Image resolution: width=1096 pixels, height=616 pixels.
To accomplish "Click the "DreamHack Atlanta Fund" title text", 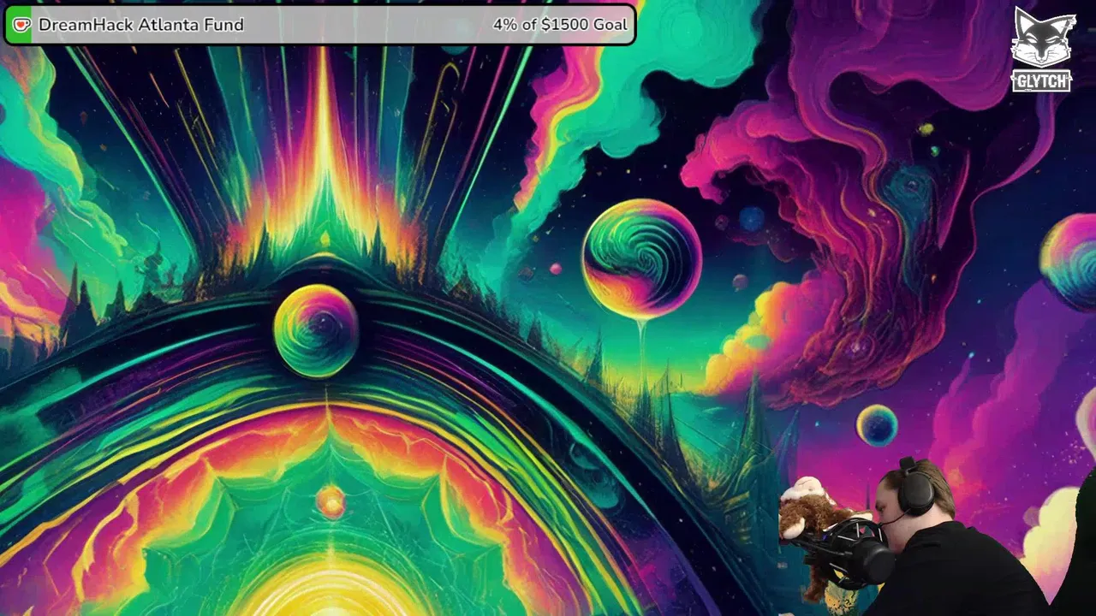I will pyautogui.click(x=141, y=25).
